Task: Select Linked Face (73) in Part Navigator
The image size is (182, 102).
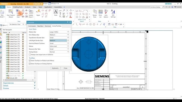Action: click(15, 42)
